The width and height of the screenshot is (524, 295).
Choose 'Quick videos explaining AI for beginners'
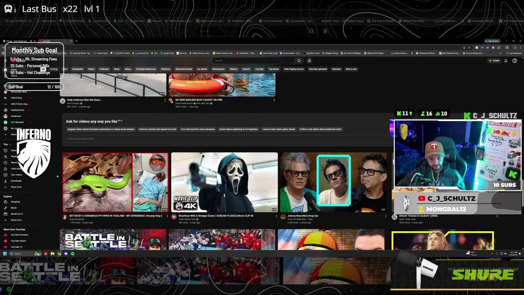click(239, 129)
